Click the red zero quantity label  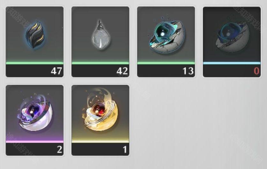(x=256, y=71)
